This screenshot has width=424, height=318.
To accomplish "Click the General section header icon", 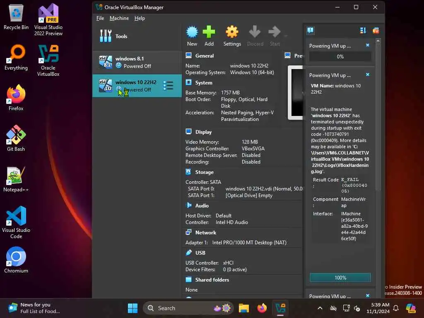I will [x=188, y=55].
